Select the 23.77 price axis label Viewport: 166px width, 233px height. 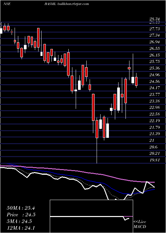point(154,95)
